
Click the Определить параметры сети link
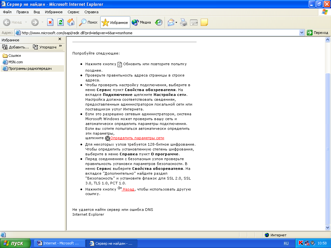(x=137, y=138)
